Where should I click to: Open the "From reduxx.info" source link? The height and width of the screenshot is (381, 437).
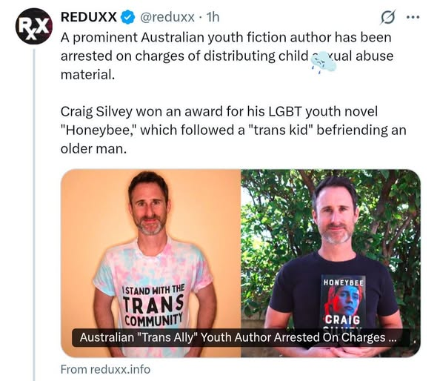click(105, 369)
